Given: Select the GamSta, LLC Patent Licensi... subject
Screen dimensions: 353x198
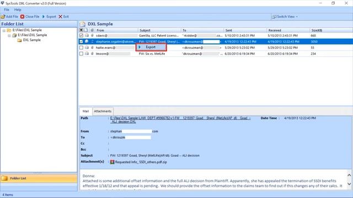Looking at the screenshot, I should pyautogui.click(x=159, y=36).
